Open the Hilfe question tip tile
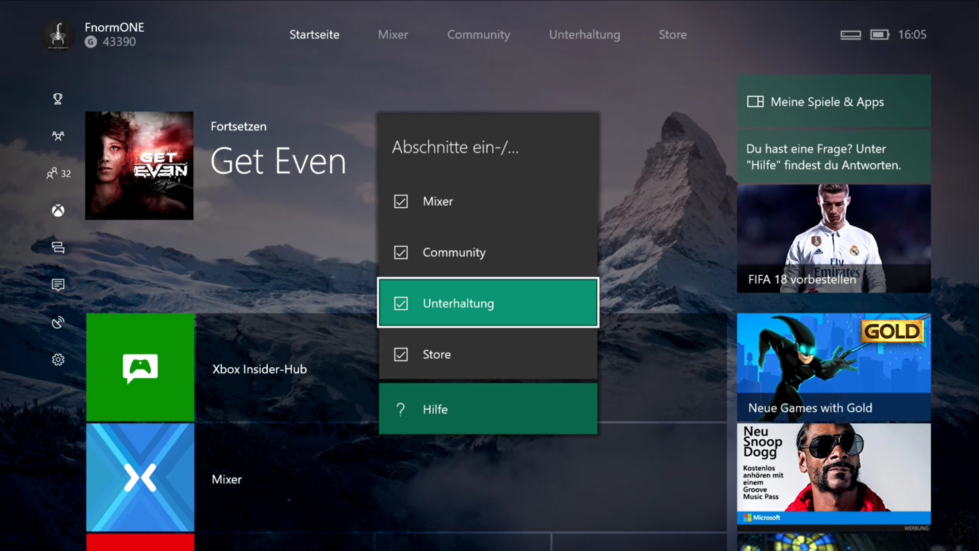The width and height of the screenshot is (979, 551). coord(834,157)
